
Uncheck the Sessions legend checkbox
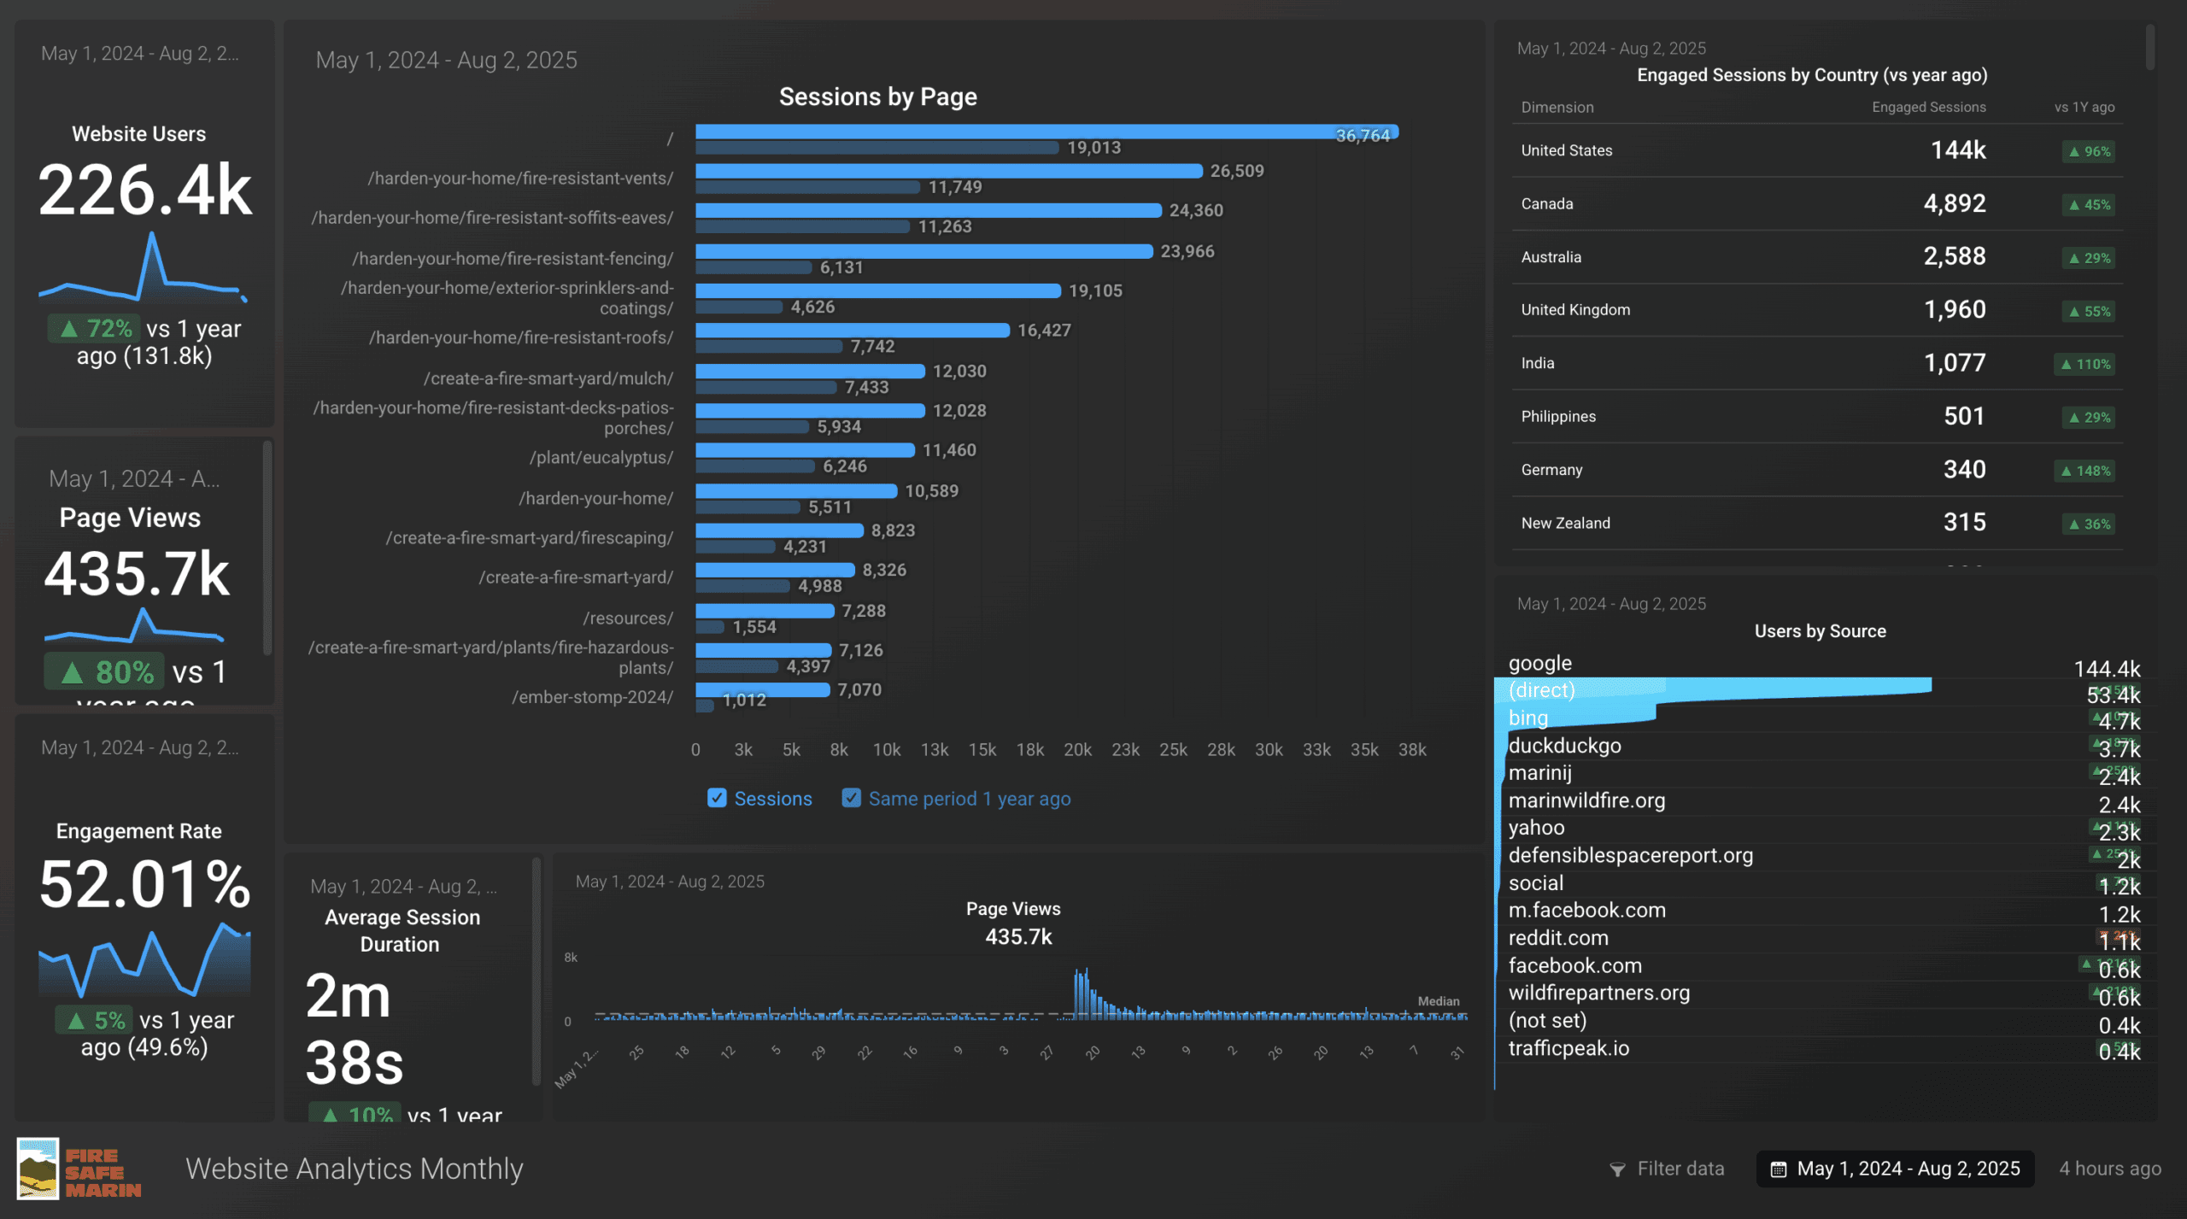tap(717, 798)
